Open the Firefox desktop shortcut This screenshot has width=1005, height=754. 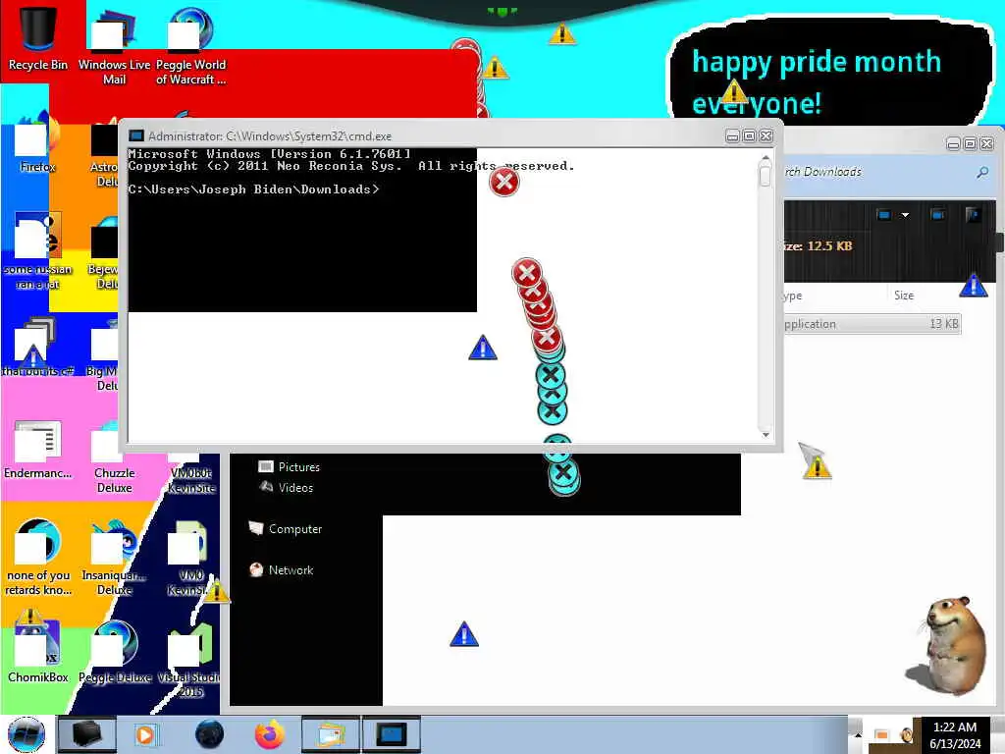(38, 144)
